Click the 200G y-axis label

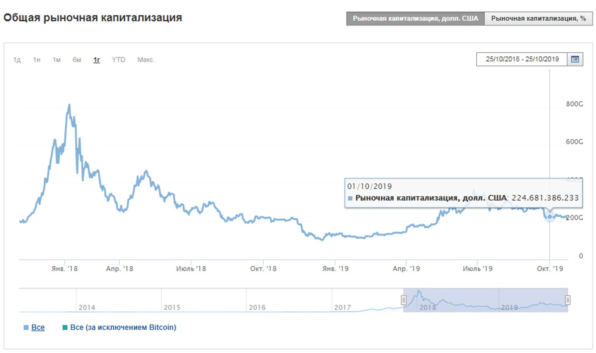point(575,218)
